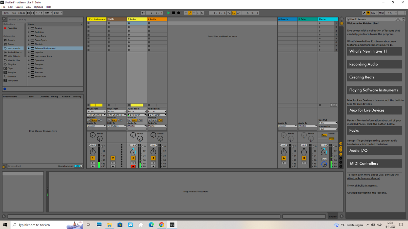The height and width of the screenshot is (229, 408).
Task: Select Grooves category in browser
Action: [x=12, y=76]
